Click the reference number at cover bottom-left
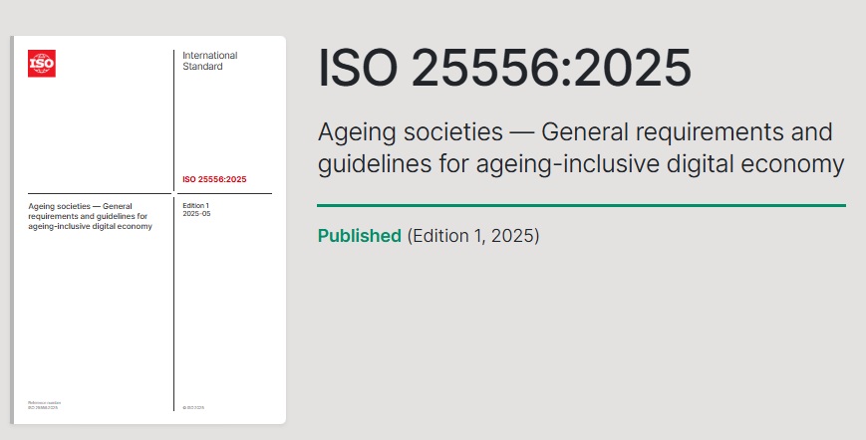The image size is (866, 440). 44,405
